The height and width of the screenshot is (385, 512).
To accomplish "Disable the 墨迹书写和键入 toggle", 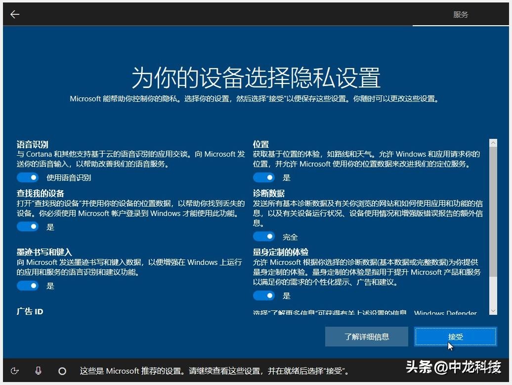I will click(x=27, y=286).
